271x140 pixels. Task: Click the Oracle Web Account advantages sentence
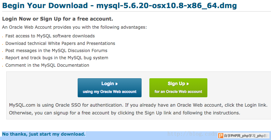pos(74,27)
